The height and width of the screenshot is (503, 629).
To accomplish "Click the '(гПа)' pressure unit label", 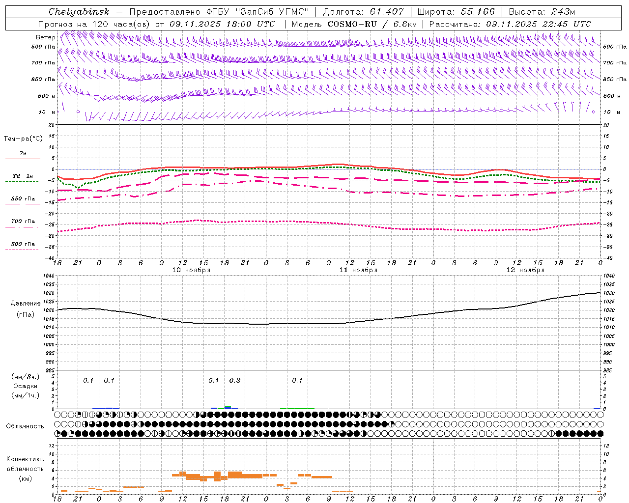I will click(x=26, y=315).
